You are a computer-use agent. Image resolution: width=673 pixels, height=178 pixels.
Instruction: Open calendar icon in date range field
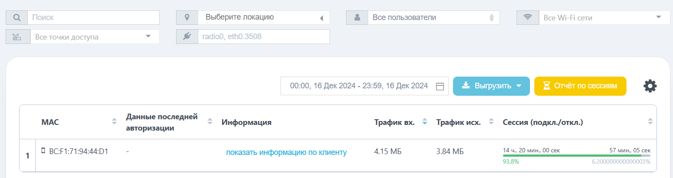440,86
